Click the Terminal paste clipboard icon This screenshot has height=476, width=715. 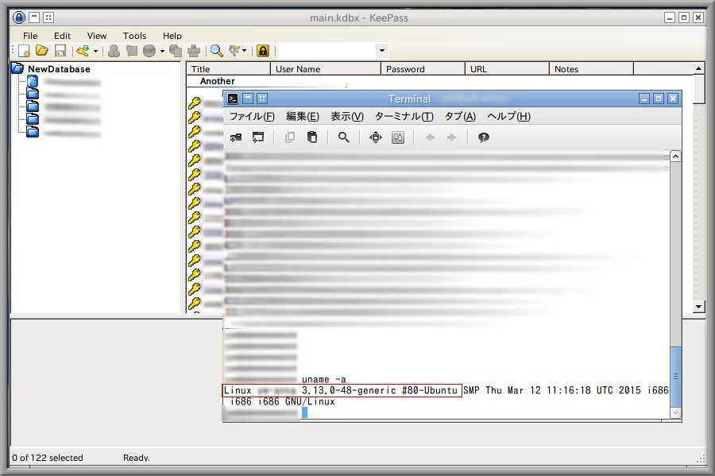312,137
